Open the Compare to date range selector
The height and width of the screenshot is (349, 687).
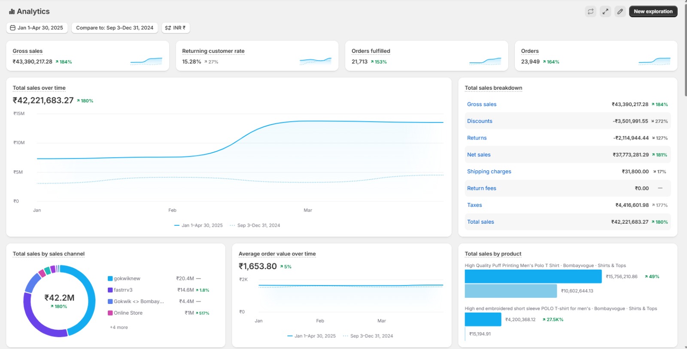point(115,28)
